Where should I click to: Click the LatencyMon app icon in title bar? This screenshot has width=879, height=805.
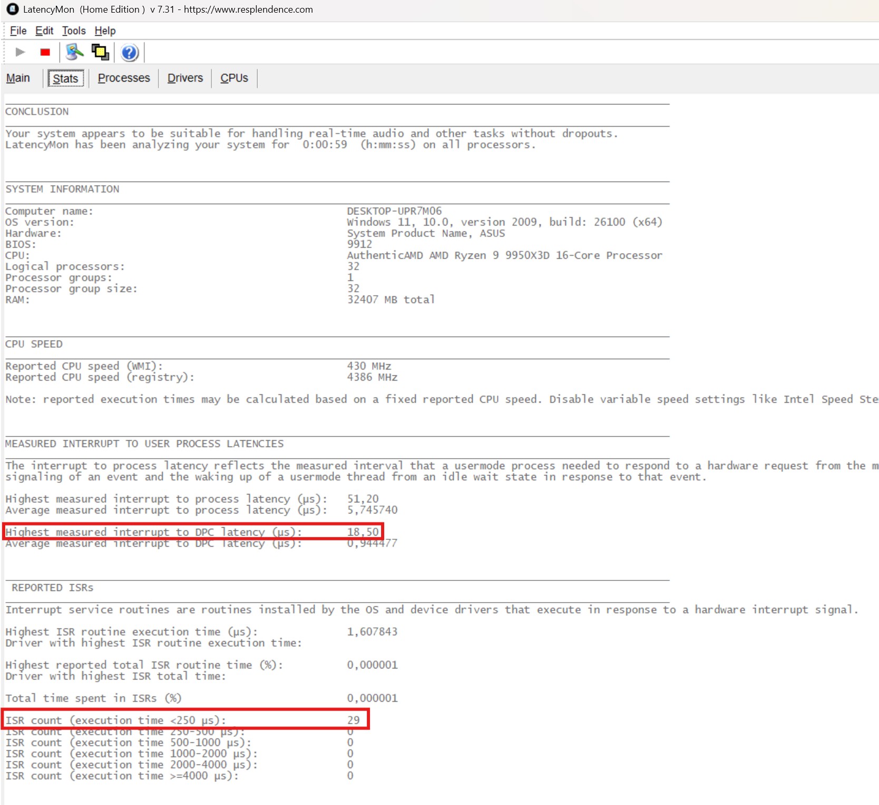13,9
